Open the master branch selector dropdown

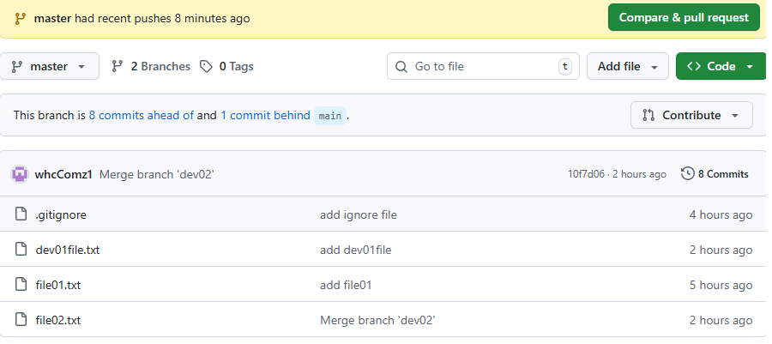pos(50,66)
